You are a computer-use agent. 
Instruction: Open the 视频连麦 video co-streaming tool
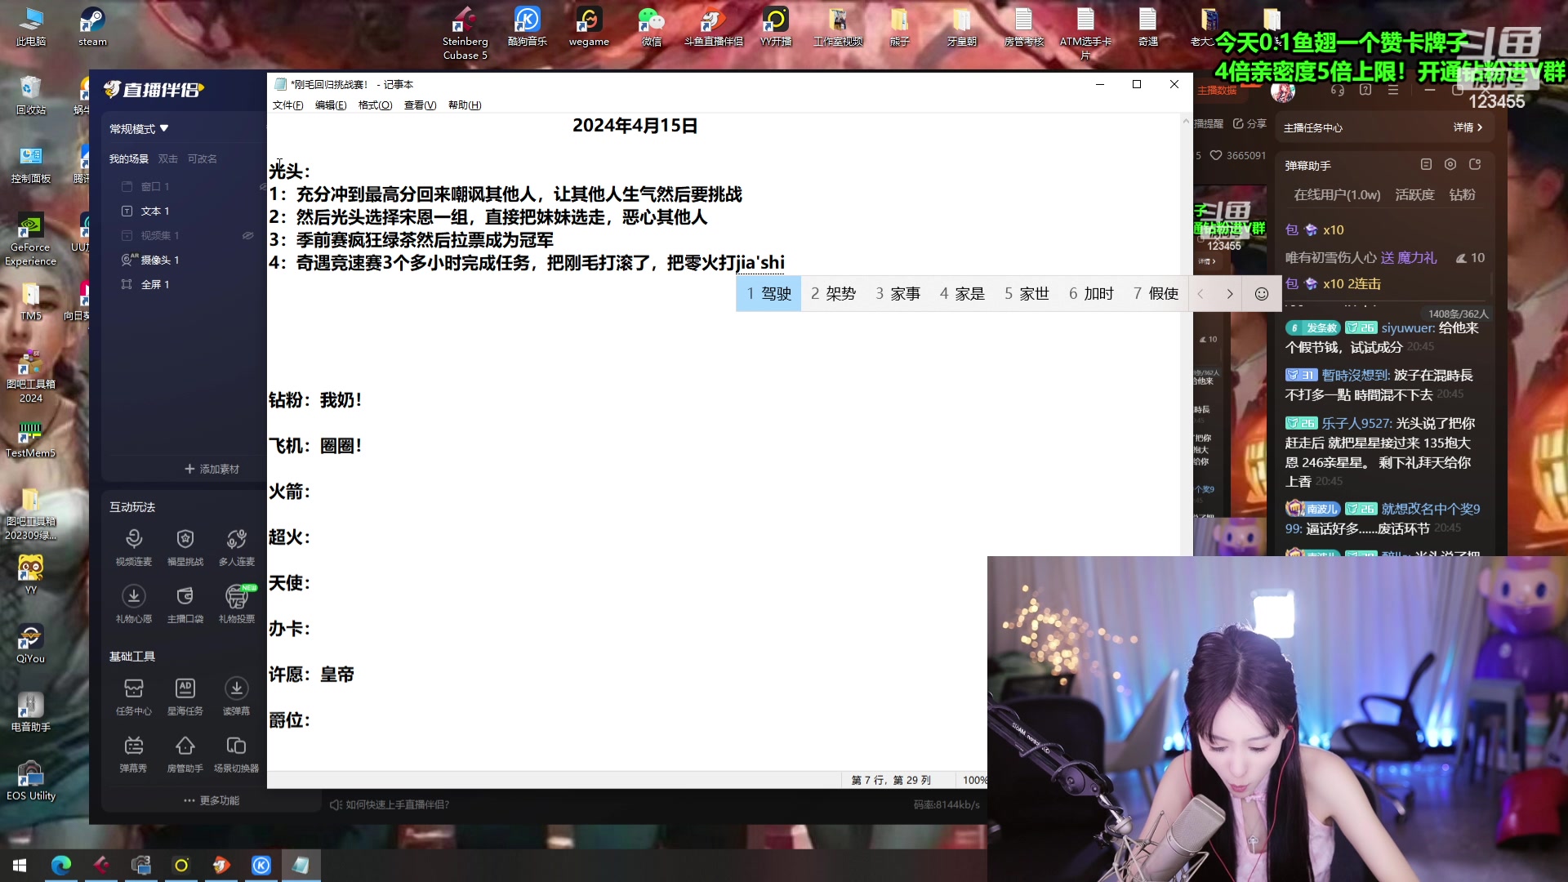[134, 546]
